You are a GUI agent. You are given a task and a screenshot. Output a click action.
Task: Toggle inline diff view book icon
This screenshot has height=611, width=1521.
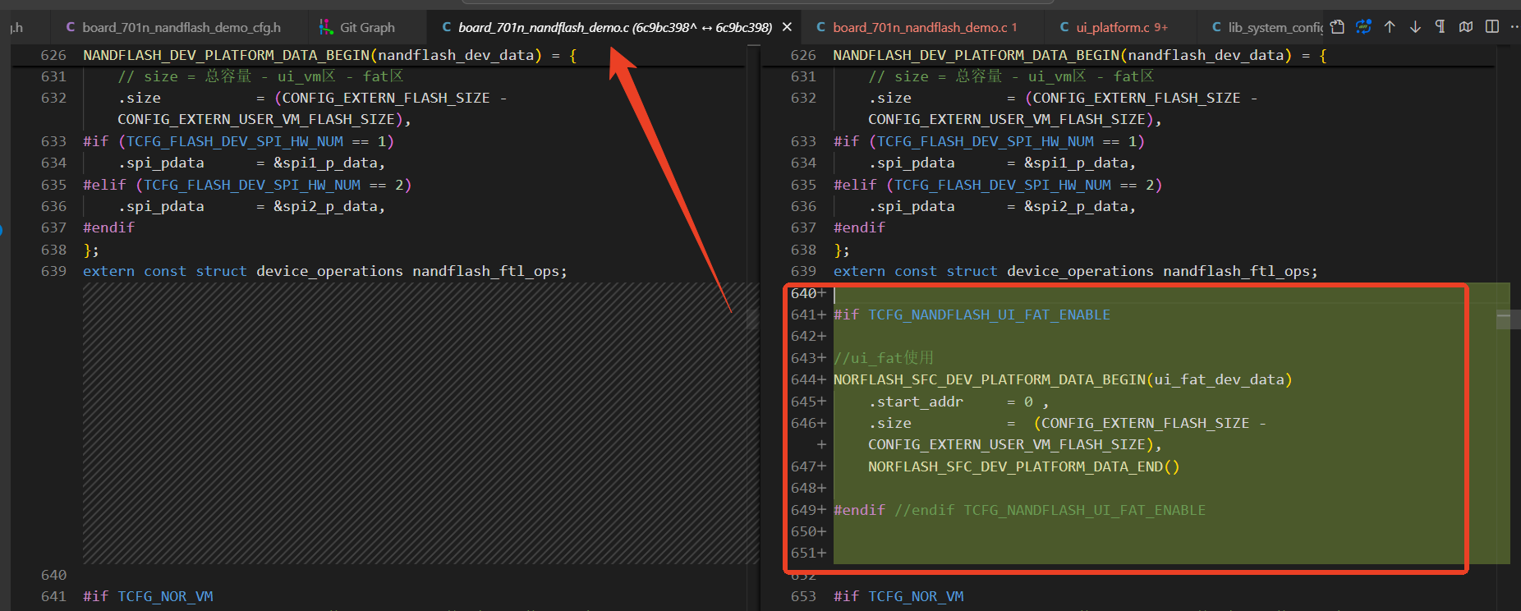(x=1466, y=27)
